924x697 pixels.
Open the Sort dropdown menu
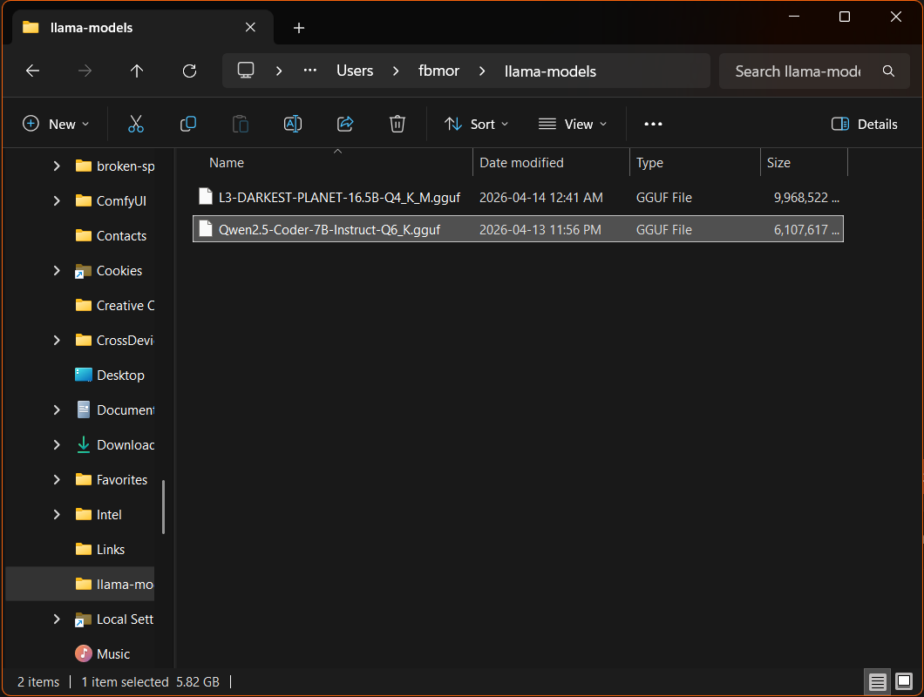point(476,124)
